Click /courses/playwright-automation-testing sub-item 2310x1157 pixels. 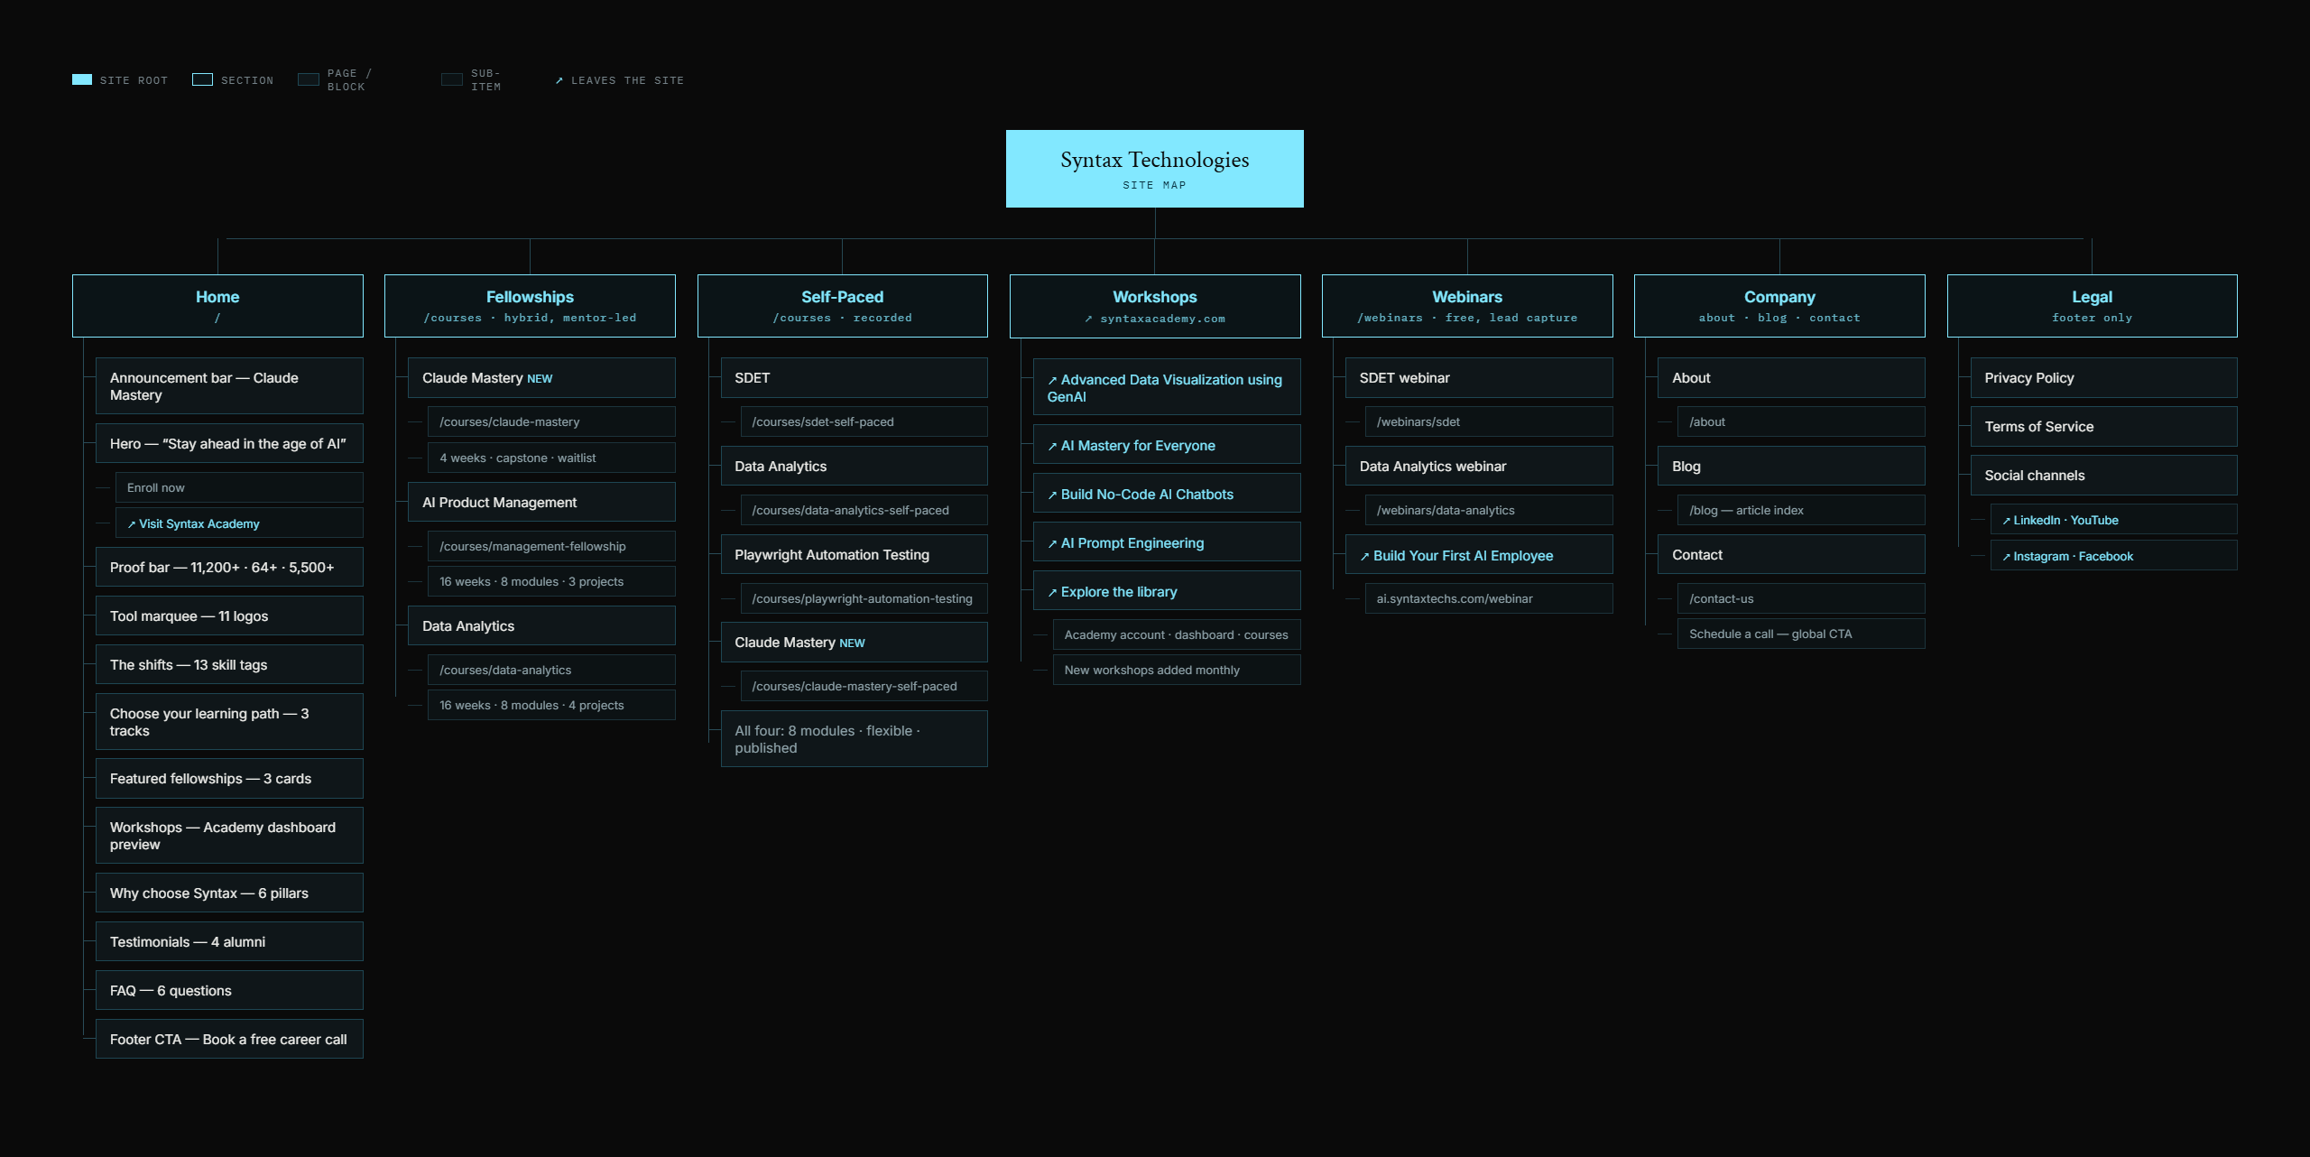pos(864,598)
